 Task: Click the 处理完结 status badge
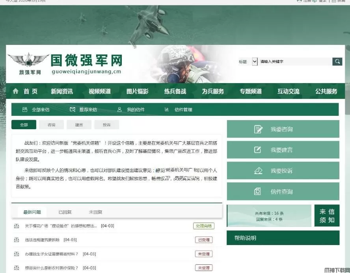(204, 226)
